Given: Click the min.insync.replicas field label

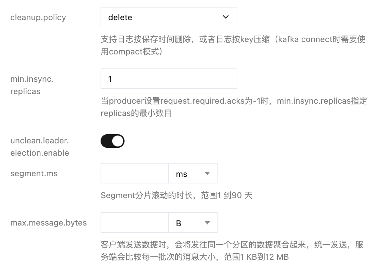Looking at the screenshot, I should (32, 85).
